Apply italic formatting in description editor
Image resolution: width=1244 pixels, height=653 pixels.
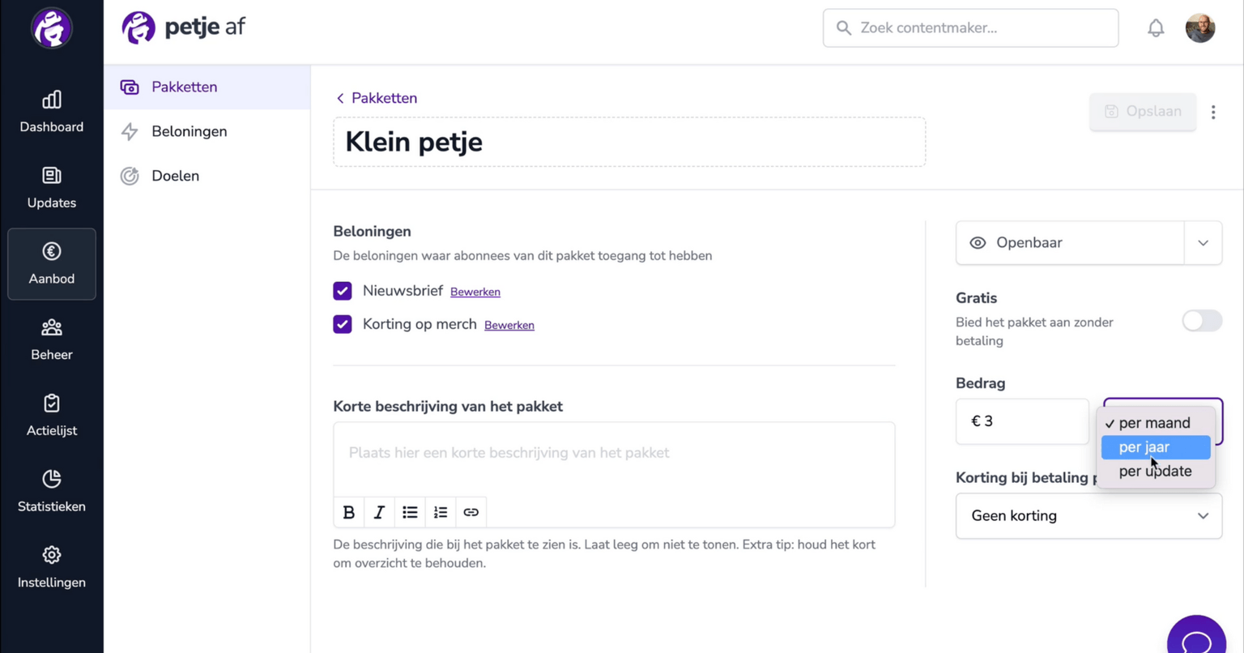[x=379, y=512]
